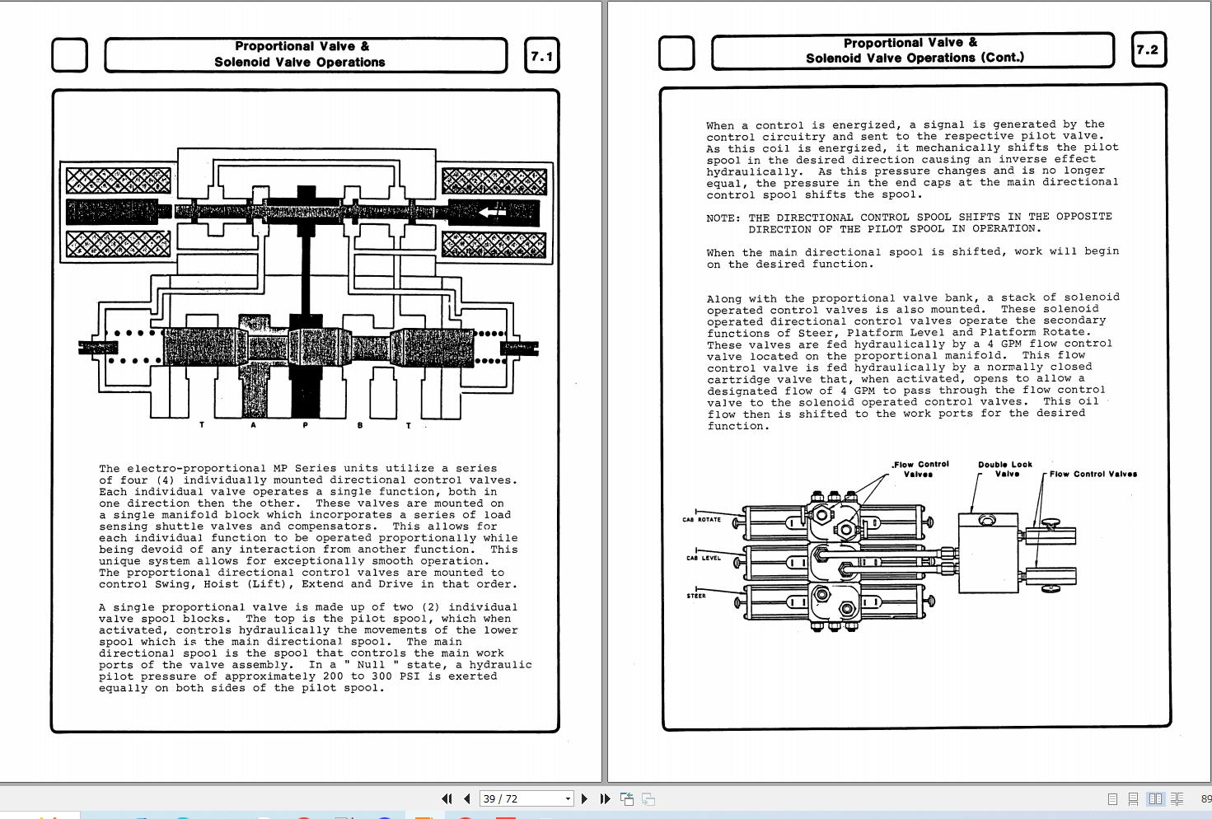The height and width of the screenshot is (819, 1212).
Task: Click the left page title 'Proportional Valve & Solenoid Valve Operations'
Action: click(x=301, y=54)
